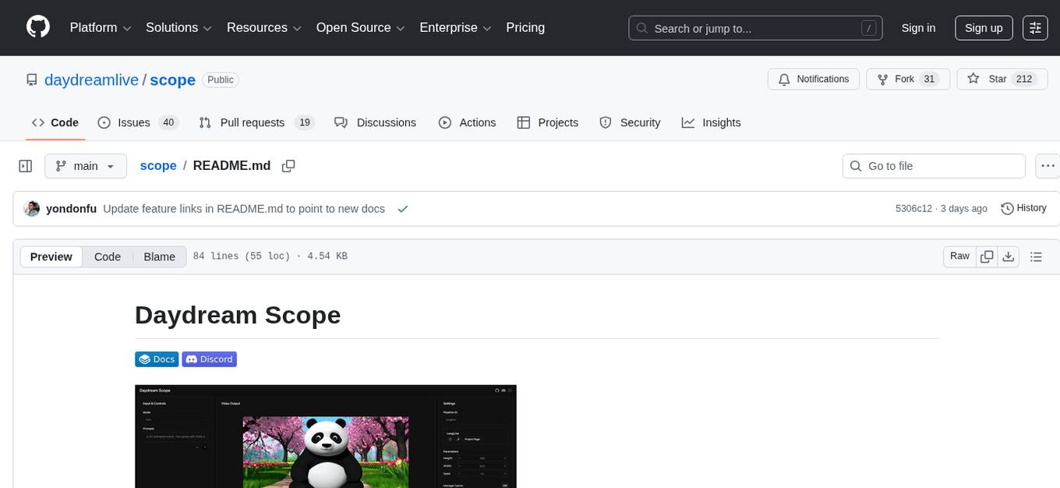Visit the daydreamlive profile link
Viewport: 1060px width, 488px height.
tap(90, 80)
